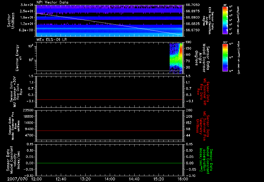Click the 14:00 time axis label
The image size is (264, 182).
tap(110, 179)
